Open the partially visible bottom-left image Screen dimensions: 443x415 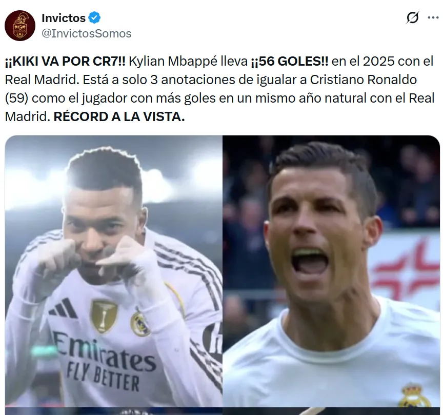(x=114, y=411)
